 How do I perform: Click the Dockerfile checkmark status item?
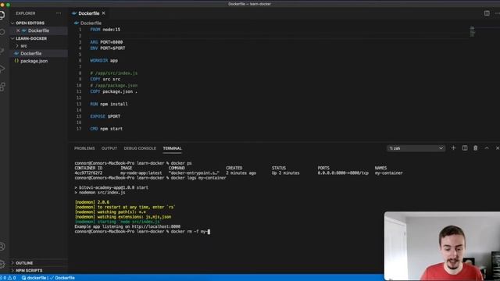[62, 278]
